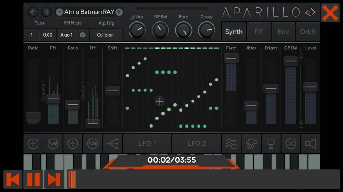Click the Shift branching nodes icon
This screenshot has width=343, height=192.
pos(113,144)
